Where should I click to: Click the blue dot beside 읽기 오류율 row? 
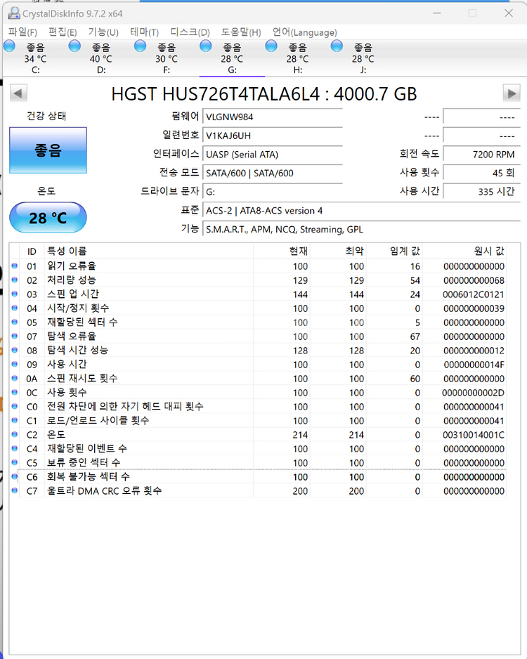(x=15, y=266)
